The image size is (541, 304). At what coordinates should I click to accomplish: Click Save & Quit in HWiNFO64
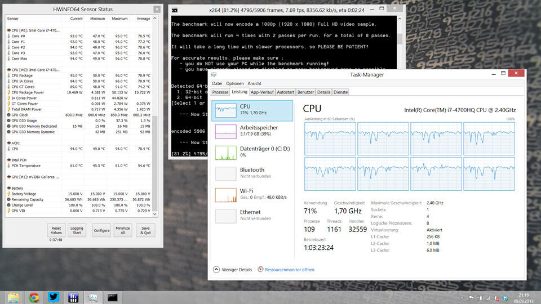click(145, 230)
